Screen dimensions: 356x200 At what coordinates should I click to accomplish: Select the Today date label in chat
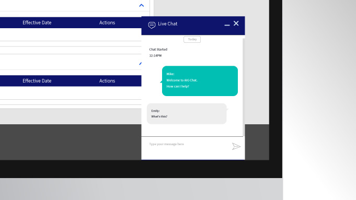[x=192, y=39]
